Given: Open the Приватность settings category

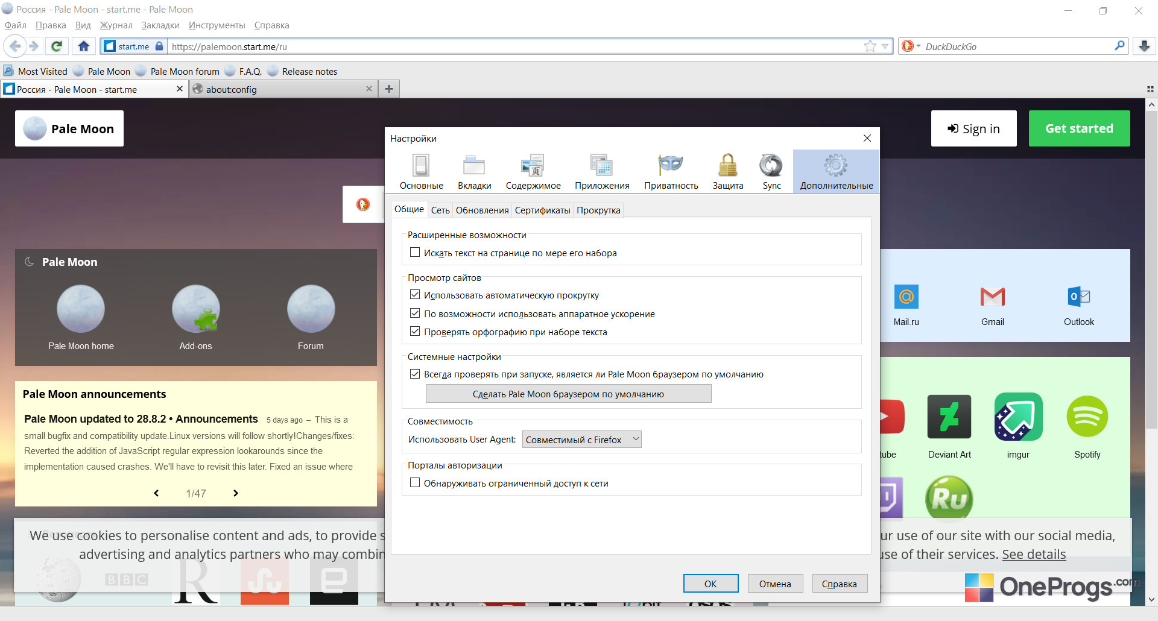Looking at the screenshot, I should (671, 171).
